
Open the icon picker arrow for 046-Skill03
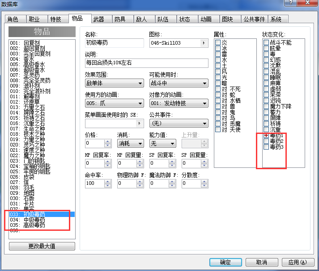click(x=204, y=43)
